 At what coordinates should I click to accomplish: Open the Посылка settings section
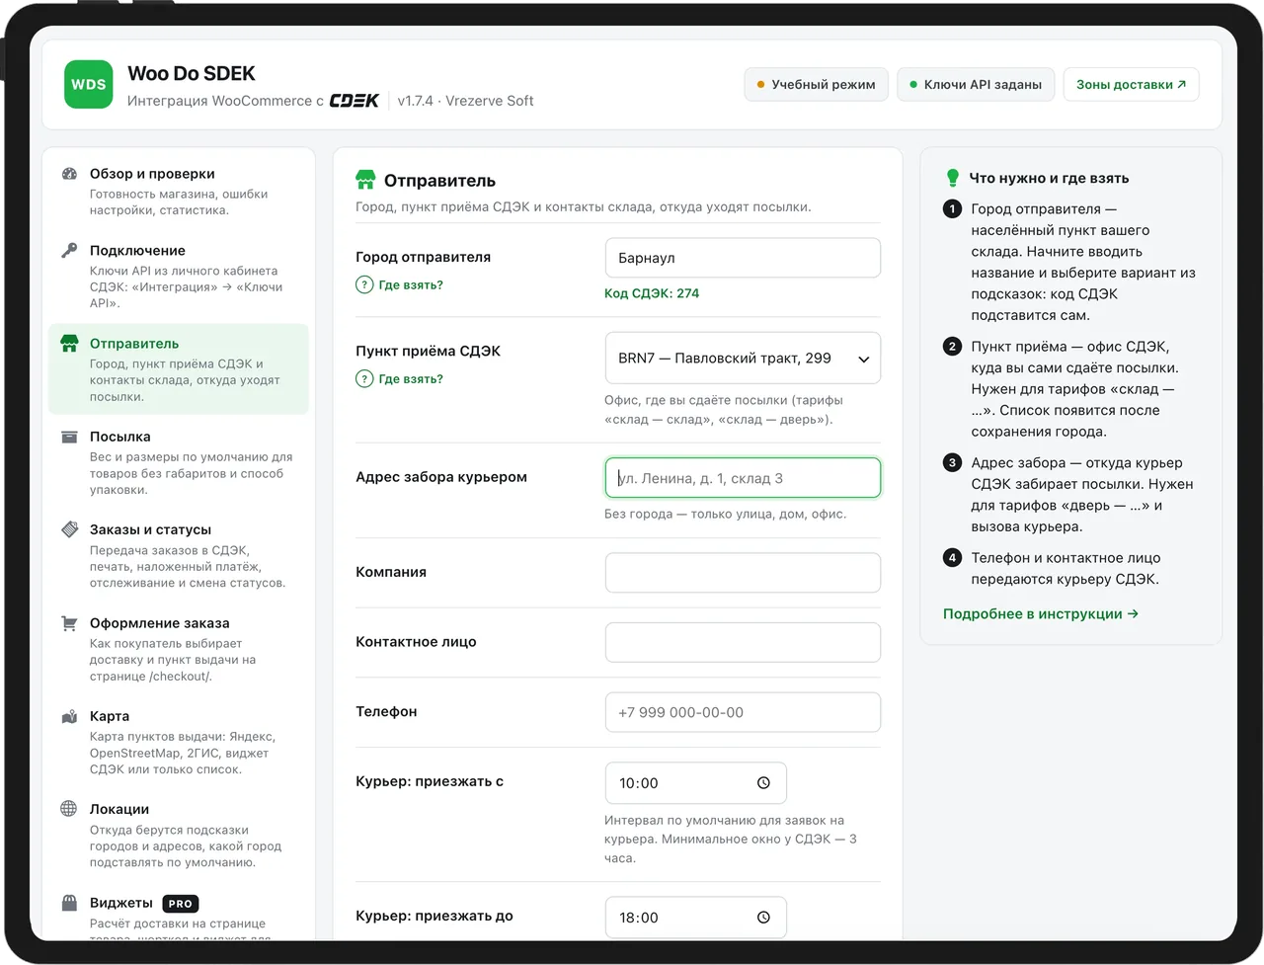[x=179, y=462]
